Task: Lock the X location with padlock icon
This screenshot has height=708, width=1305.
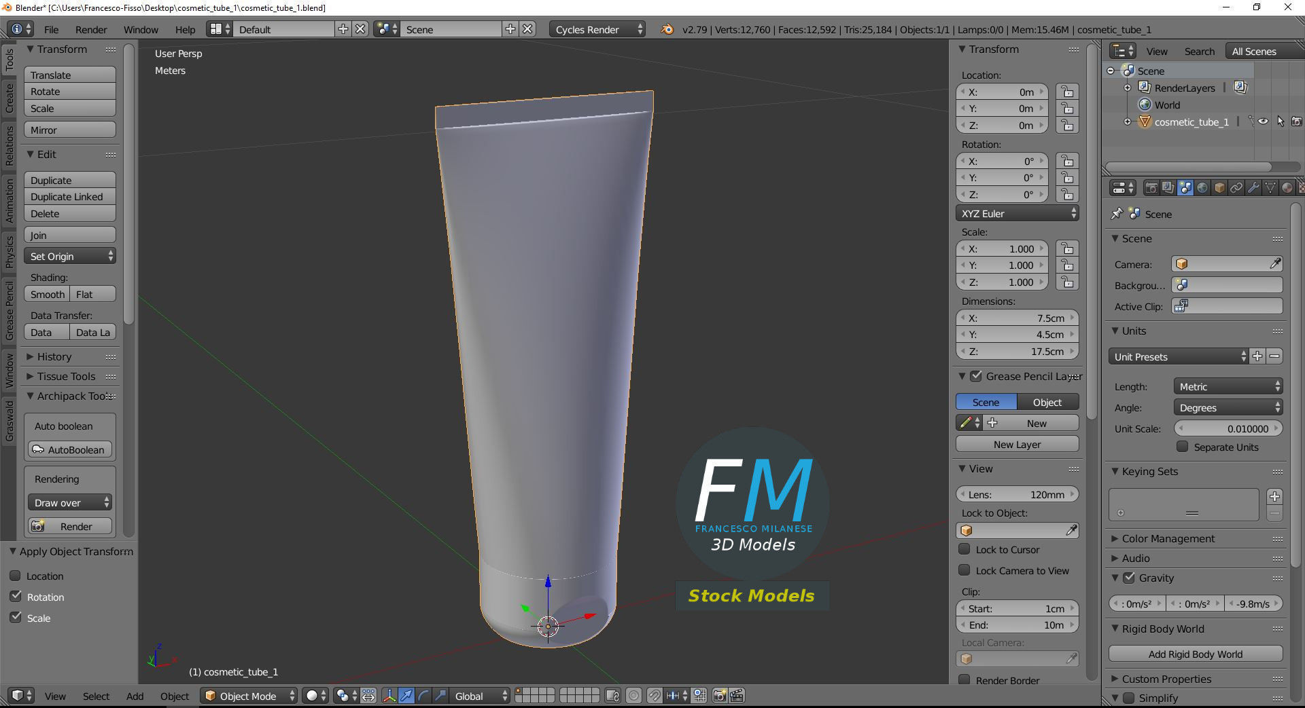Action: pos(1067,92)
